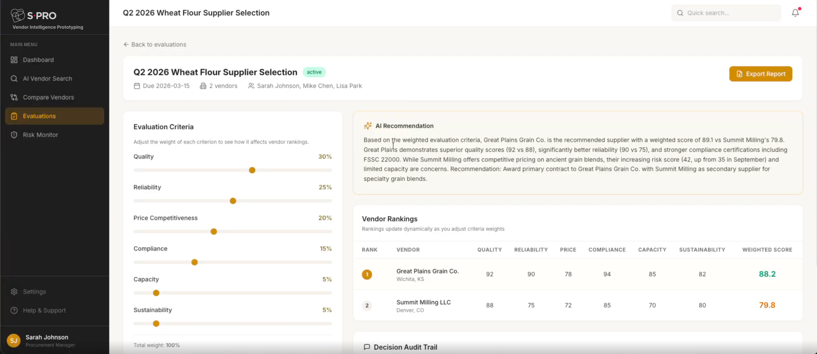The image size is (817, 354).
Task: Click the S-PRO logo icon
Action: pyautogui.click(x=18, y=15)
